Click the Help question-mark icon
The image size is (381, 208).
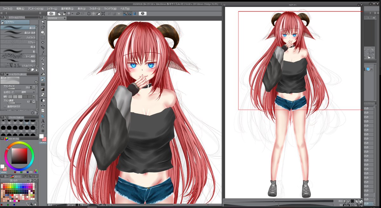point(142,13)
